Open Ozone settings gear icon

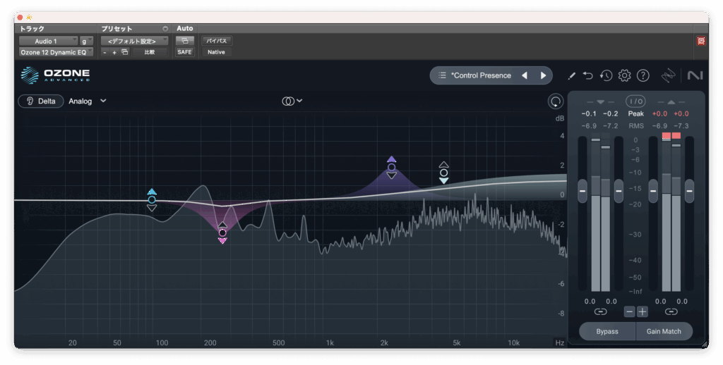pyautogui.click(x=624, y=75)
